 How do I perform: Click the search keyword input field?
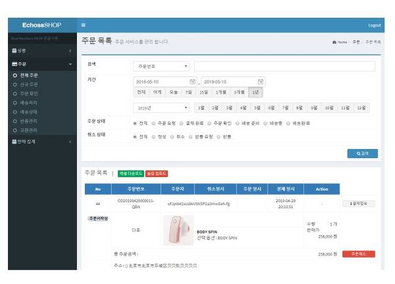tap(284, 67)
